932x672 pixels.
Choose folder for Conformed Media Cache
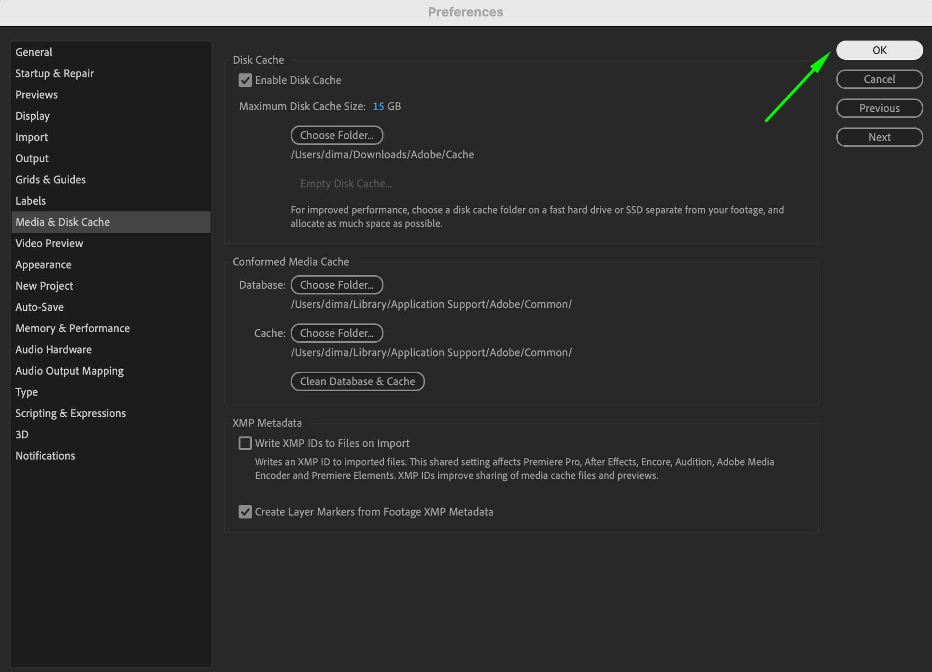coord(337,333)
